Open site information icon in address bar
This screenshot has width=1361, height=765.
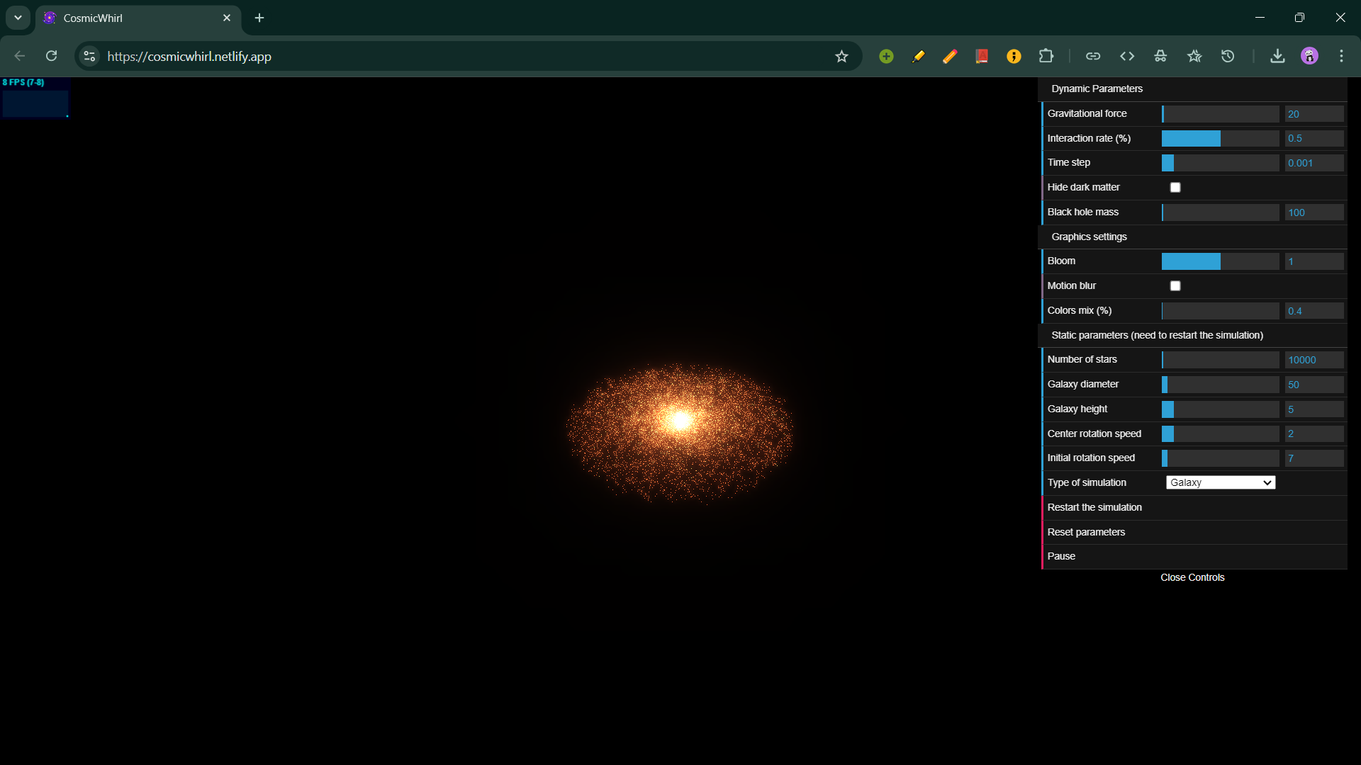(89, 56)
